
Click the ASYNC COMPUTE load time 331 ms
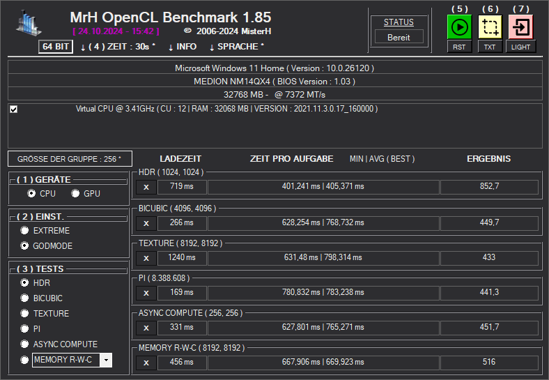tap(182, 328)
